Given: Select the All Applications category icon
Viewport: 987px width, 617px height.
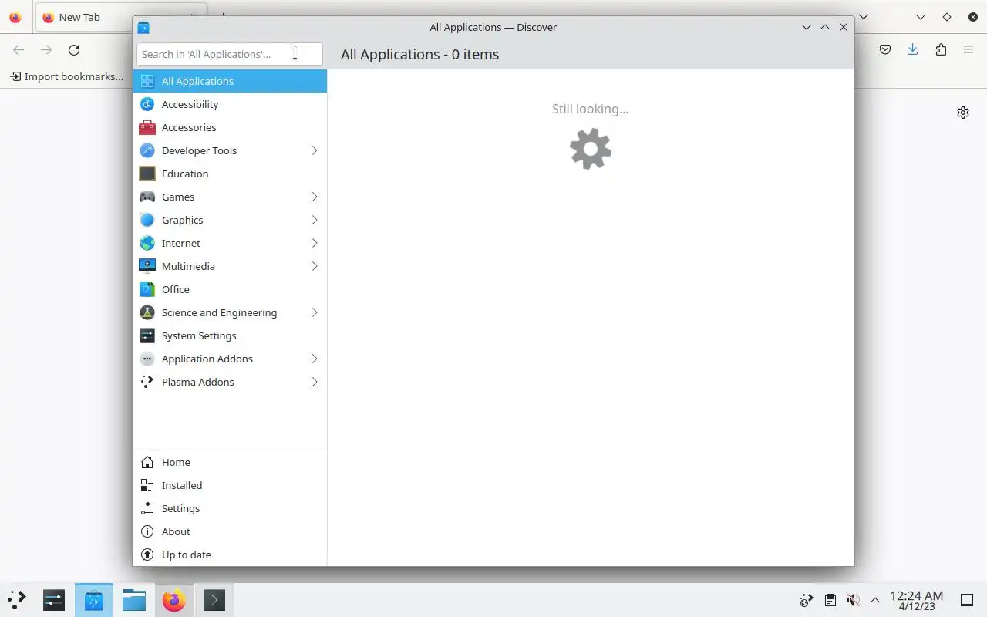Looking at the screenshot, I should click(x=147, y=81).
